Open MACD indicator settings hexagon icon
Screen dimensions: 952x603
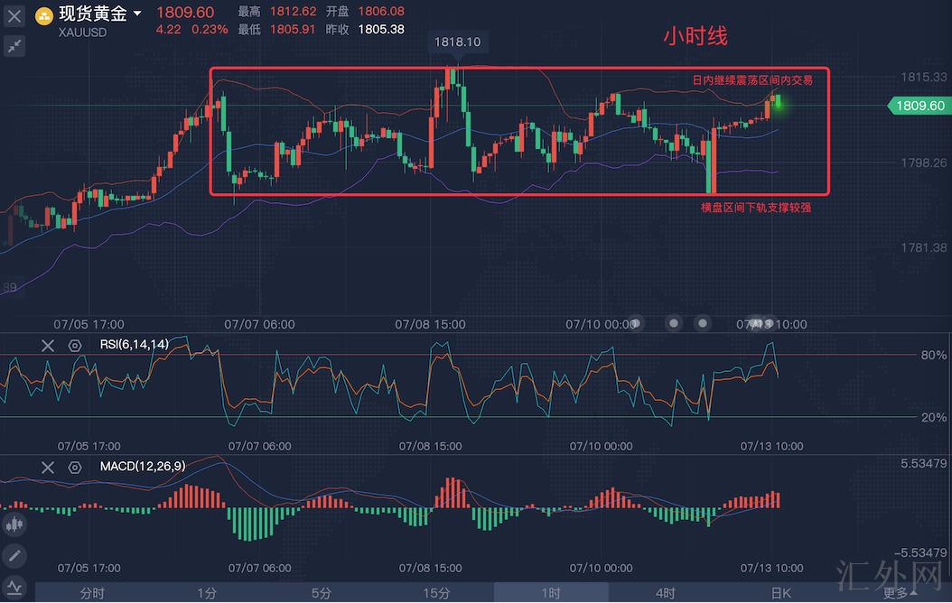point(75,467)
